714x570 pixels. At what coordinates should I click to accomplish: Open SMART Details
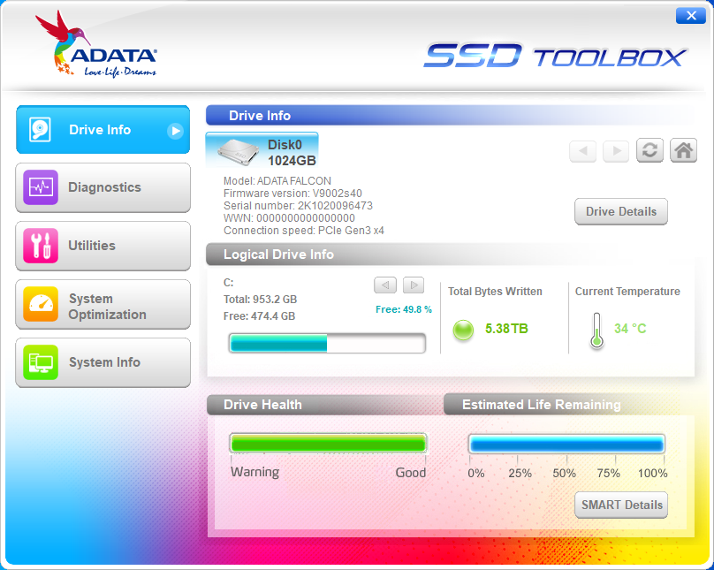point(621,505)
